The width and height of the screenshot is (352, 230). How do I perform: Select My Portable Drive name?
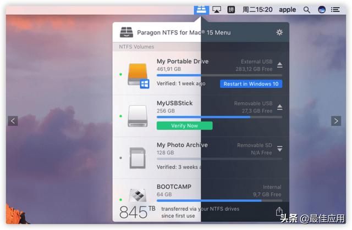point(183,61)
